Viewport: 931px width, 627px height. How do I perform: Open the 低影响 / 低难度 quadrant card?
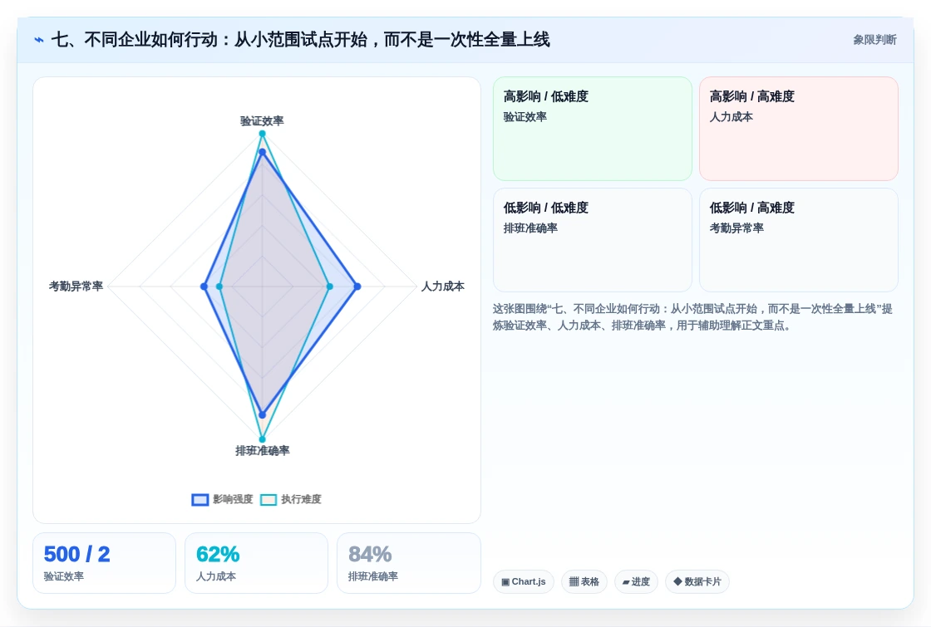(x=593, y=240)
